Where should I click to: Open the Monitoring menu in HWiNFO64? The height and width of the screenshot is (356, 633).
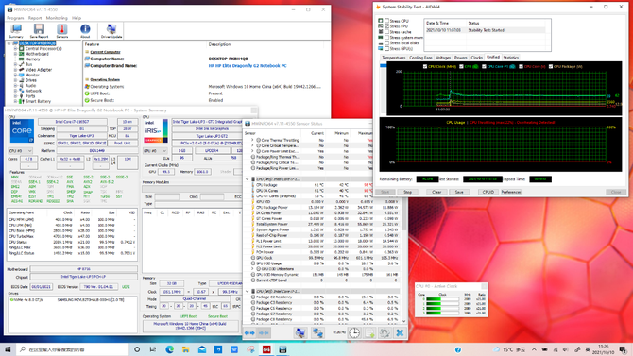coord(57,18)
